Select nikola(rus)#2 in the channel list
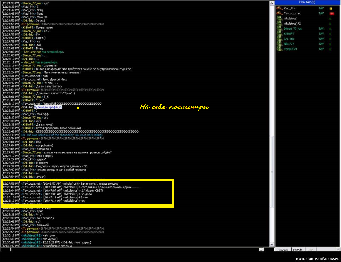The width and height of the screenshot is (341, 262). click(x=293, y=24)
